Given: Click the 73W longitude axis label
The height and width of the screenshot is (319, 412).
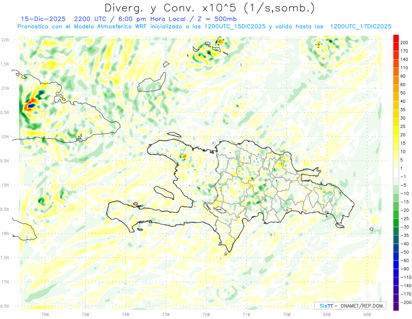Looking at the screenshot, I should pos(166,315).
